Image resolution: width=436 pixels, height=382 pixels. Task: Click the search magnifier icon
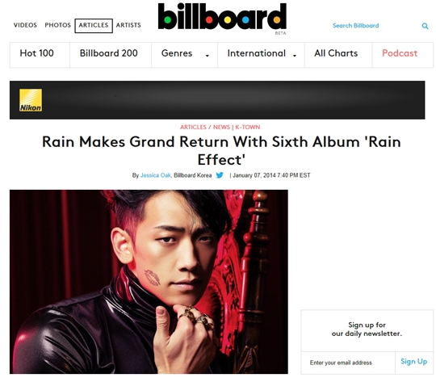coord(425,26)
